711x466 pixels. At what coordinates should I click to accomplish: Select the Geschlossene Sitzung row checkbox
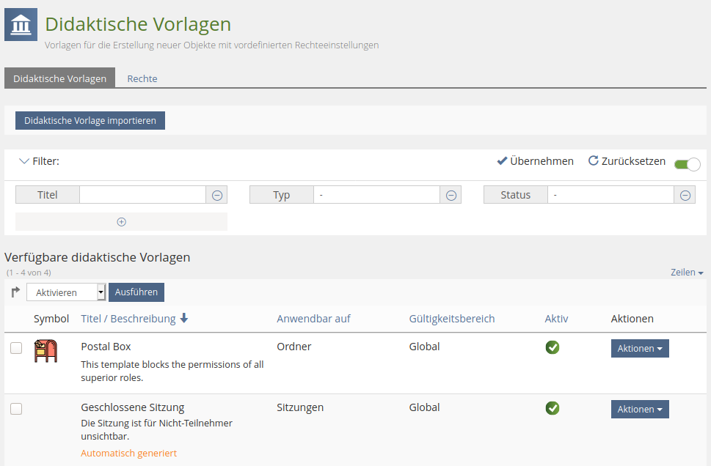click(16, 409)
